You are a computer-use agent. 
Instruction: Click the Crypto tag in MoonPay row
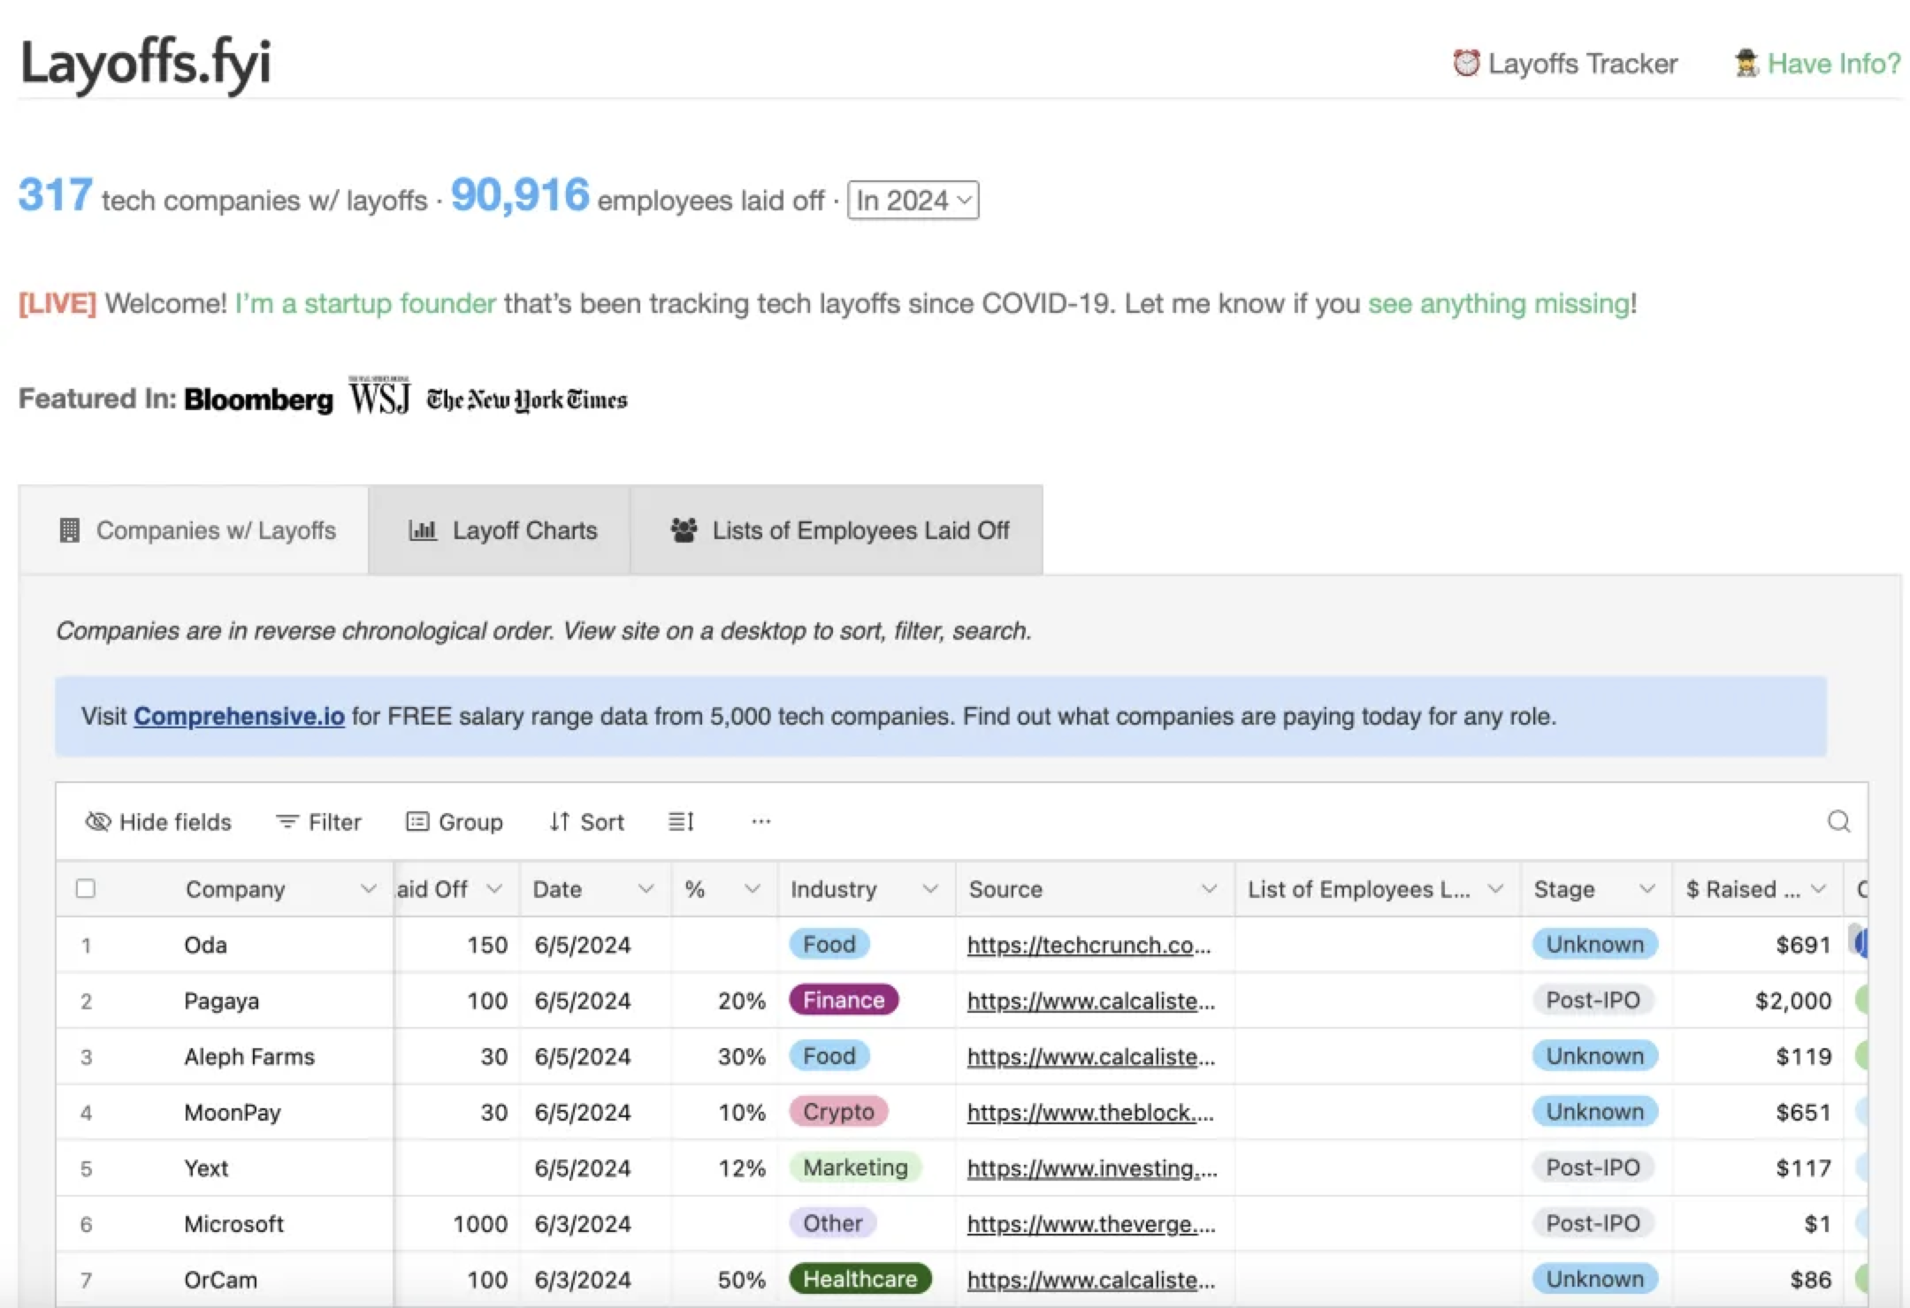(838, 1111)
